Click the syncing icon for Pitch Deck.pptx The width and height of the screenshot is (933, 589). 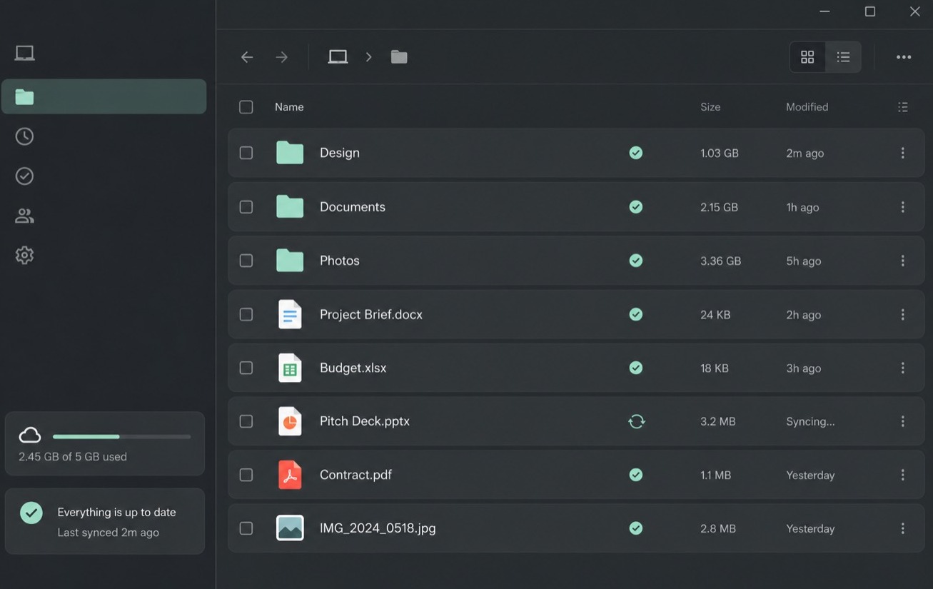click(636, 421)
